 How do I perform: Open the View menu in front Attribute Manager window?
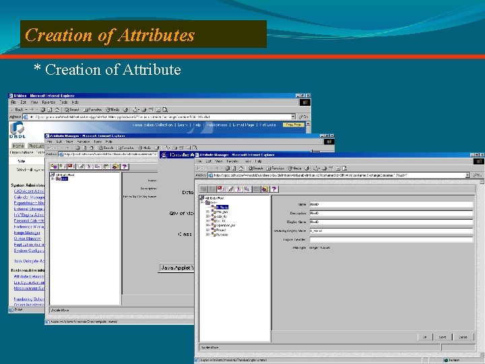[x=219, y=161]
